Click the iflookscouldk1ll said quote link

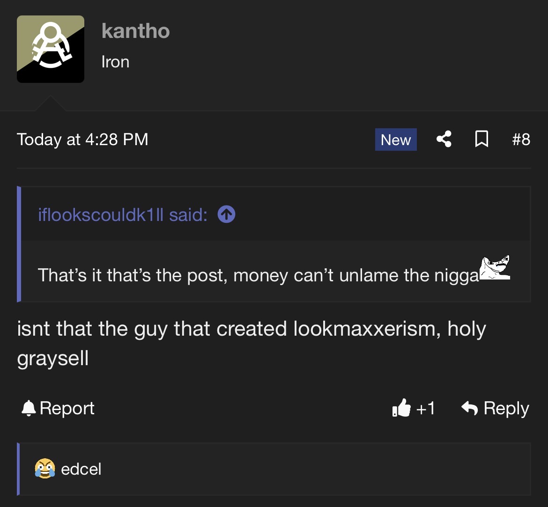122,215
